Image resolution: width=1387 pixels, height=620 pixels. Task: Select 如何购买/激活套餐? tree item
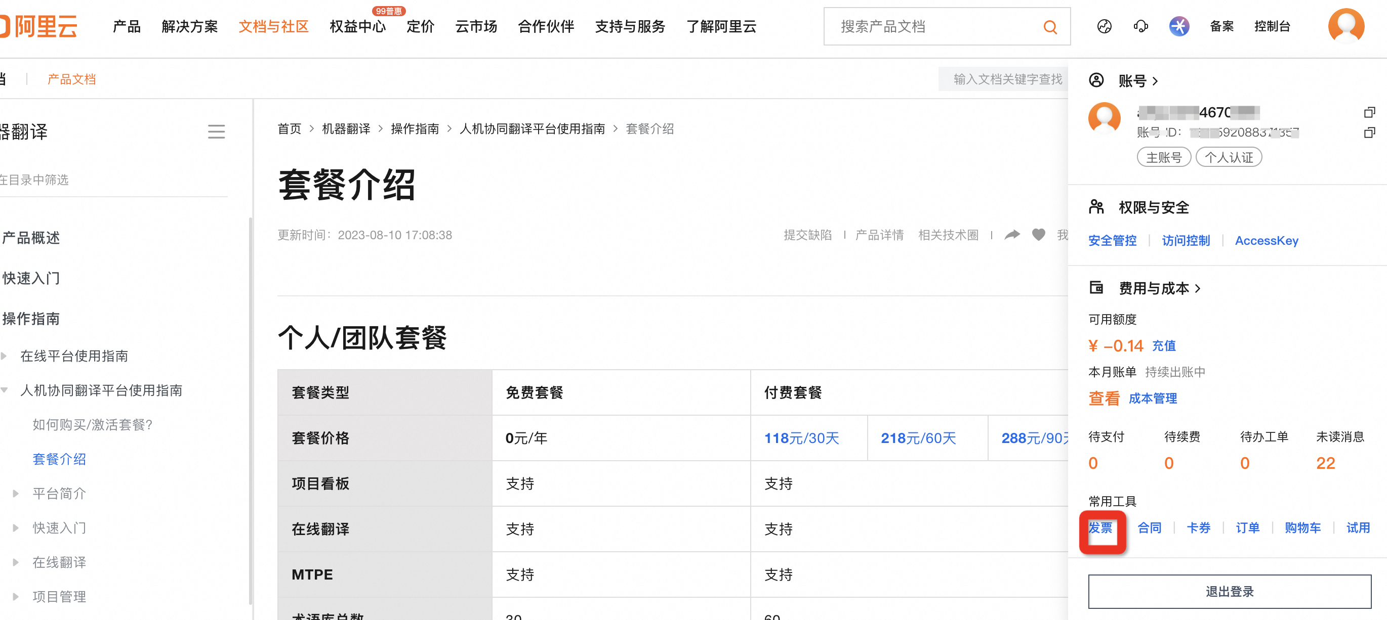(92, 424)
